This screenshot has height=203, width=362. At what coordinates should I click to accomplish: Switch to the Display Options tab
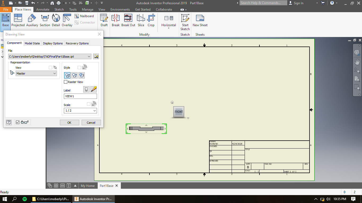(53, 43)
